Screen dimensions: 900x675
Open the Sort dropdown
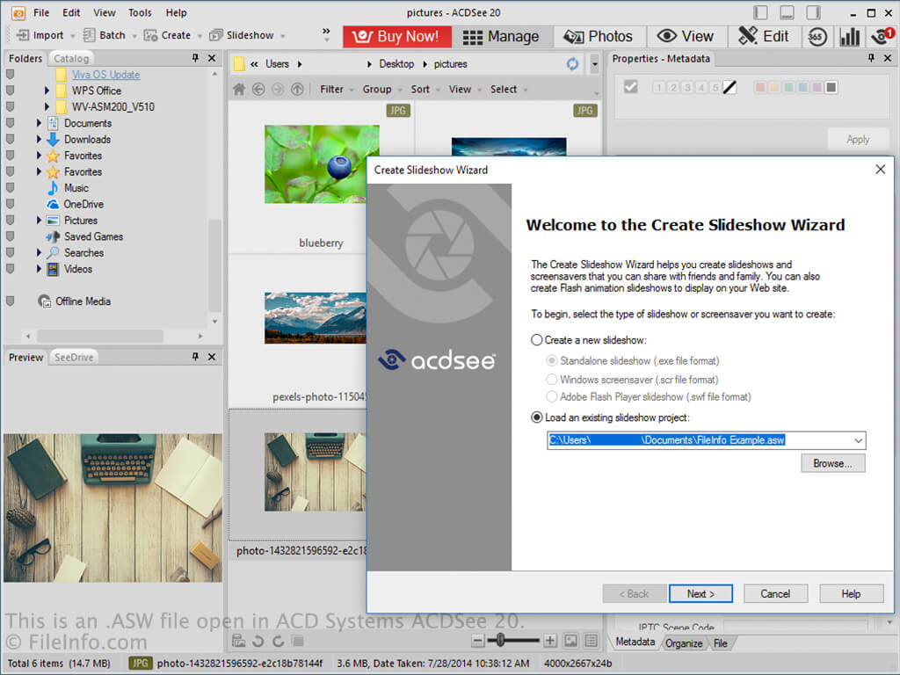(x=425, y=90)
